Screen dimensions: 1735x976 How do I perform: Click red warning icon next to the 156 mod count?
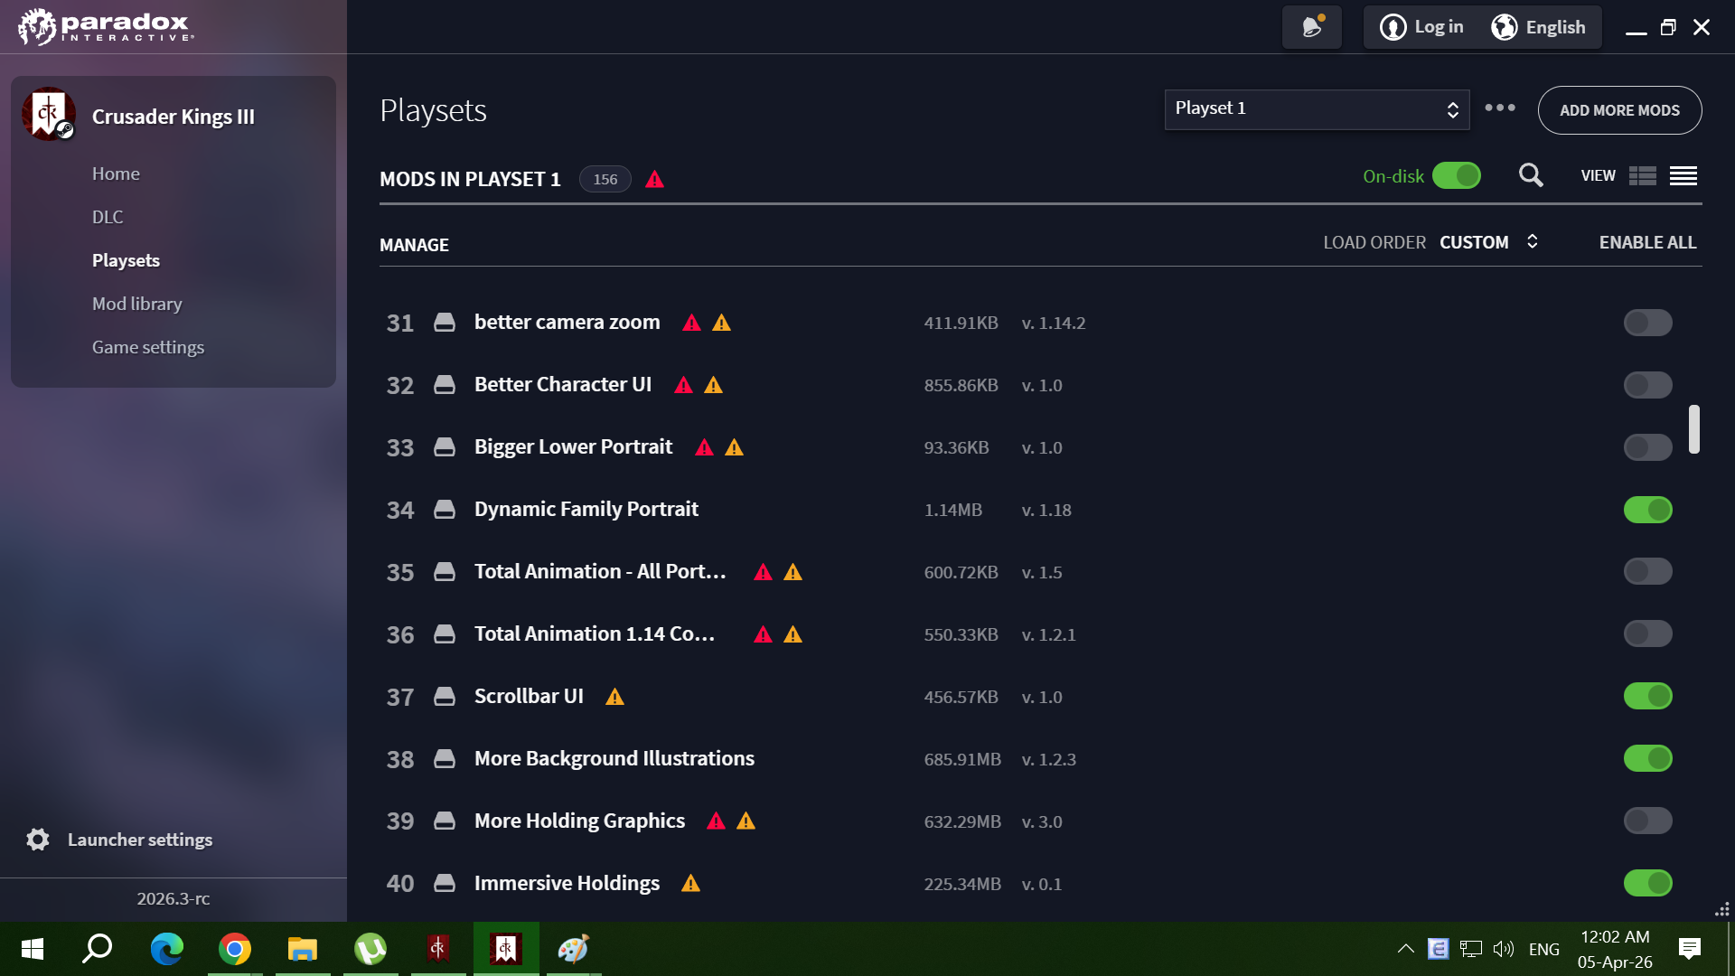tap(655, 180)
